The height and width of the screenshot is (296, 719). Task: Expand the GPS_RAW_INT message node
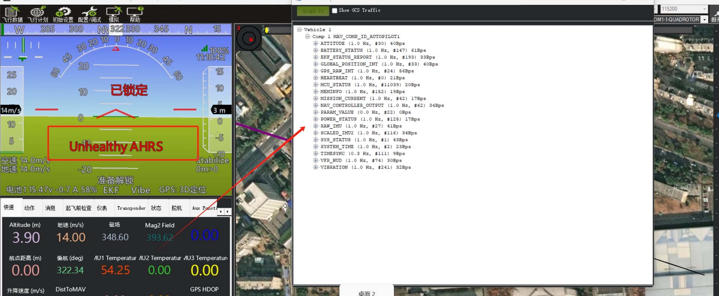click(x=316, y=71)
